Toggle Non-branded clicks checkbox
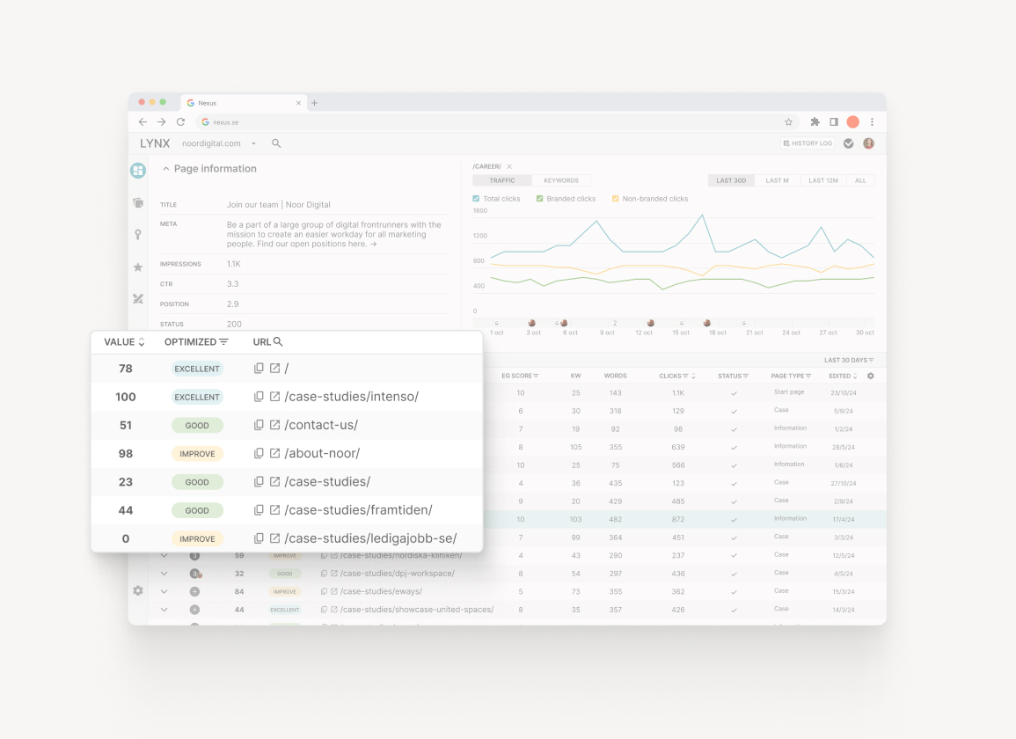Viewport: 1016px width, 739px height. tap(616, 199)
